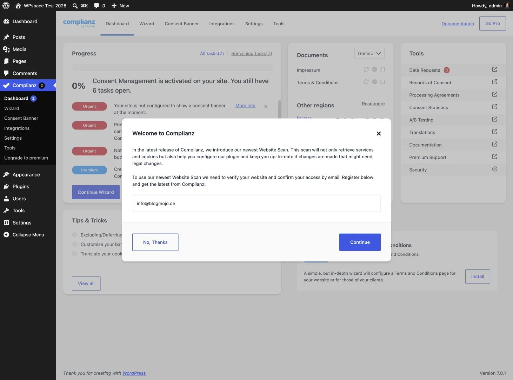Open Data Requests external link icon
The image size is (513, 380).
pyautogui.click(x=495, y=69)
